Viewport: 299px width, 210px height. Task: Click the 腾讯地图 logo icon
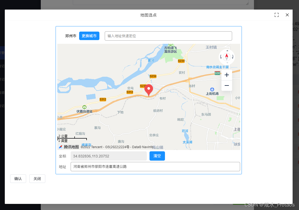61,147
